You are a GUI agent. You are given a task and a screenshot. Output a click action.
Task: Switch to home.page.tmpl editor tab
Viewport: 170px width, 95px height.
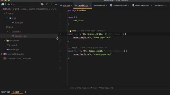[x=120, y=5]
